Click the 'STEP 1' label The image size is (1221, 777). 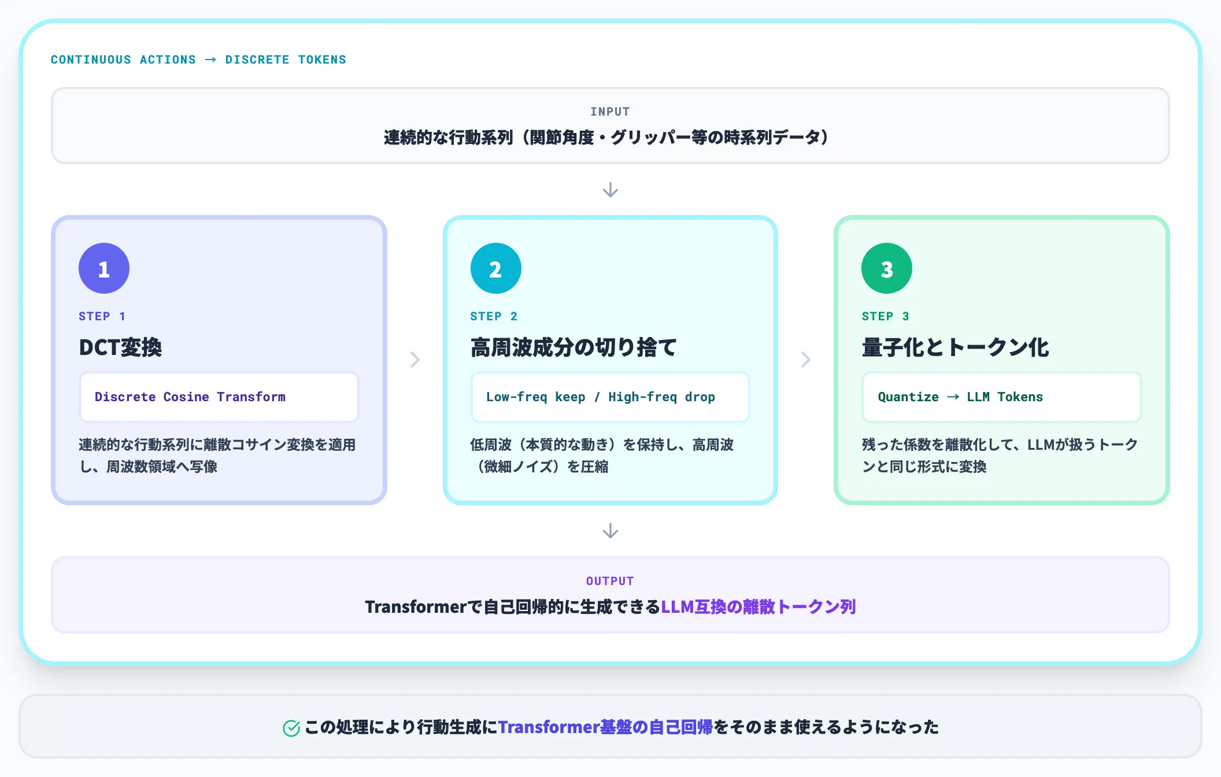[x=102, y=316]
